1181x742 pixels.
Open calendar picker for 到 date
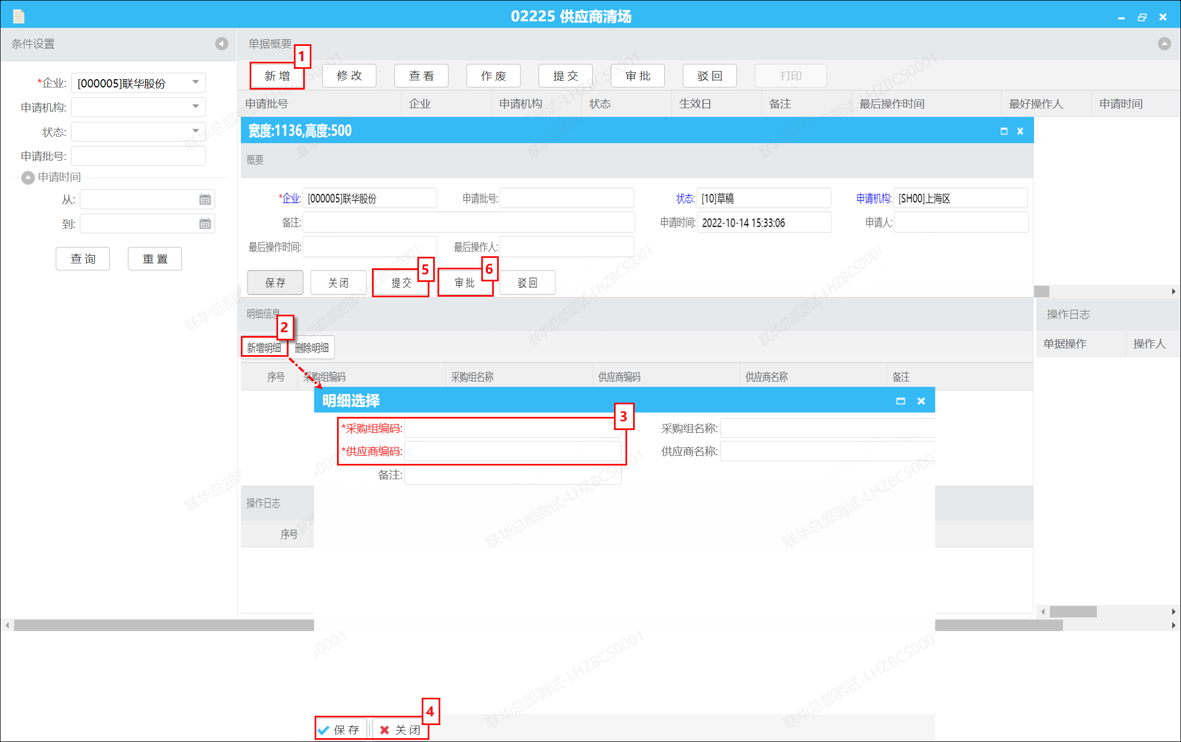point(205,223)
